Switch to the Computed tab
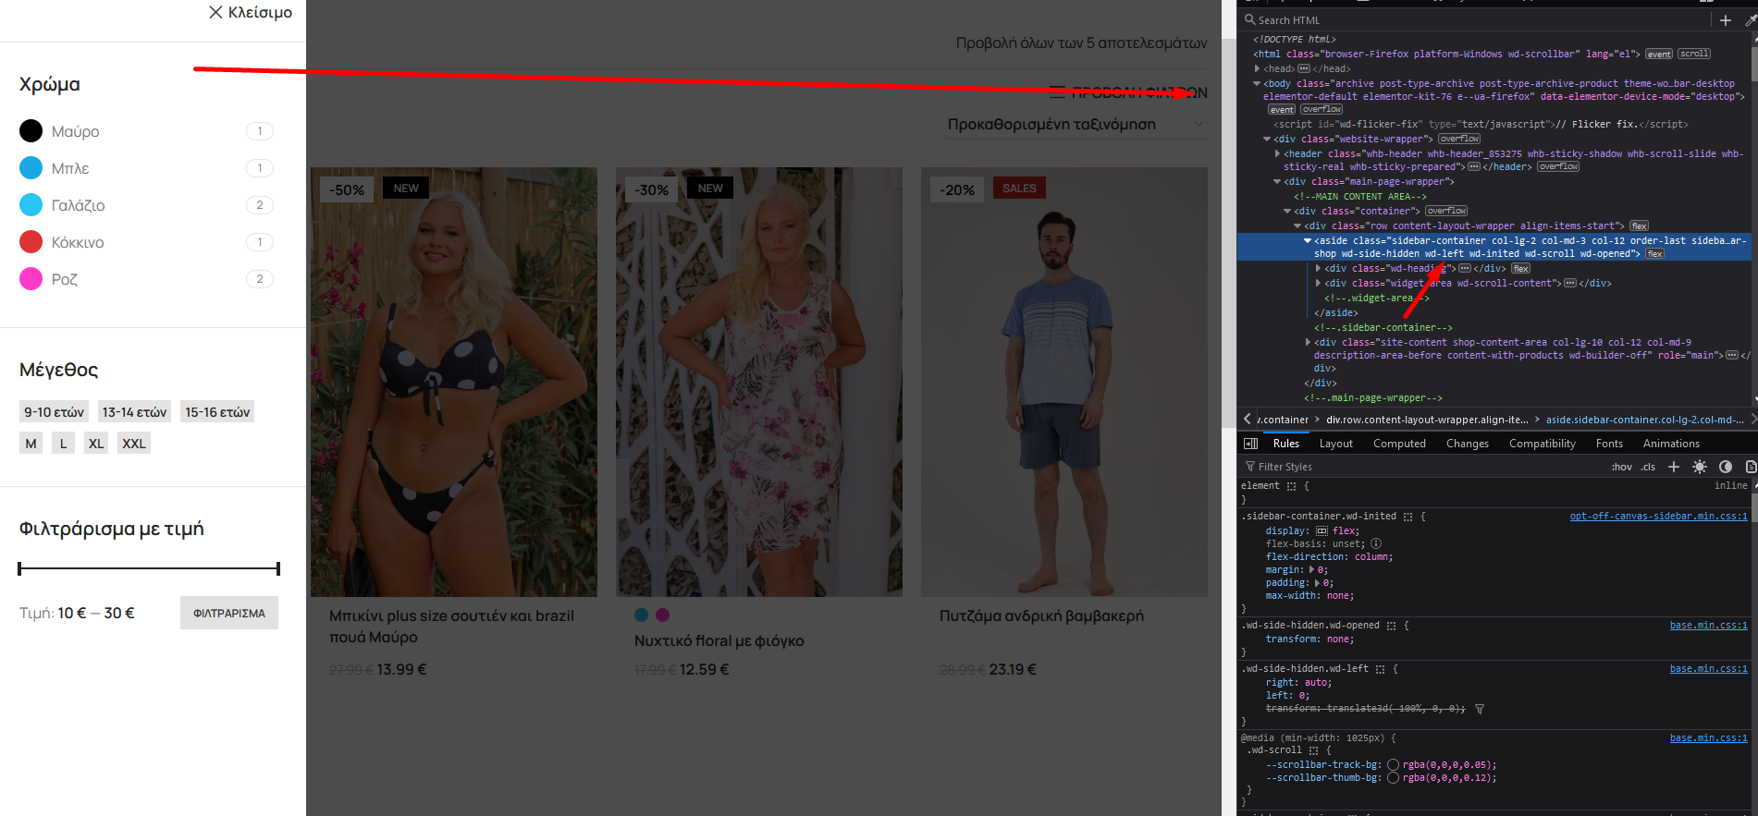Screen dimensions: 1758x816 (1399, 444)
